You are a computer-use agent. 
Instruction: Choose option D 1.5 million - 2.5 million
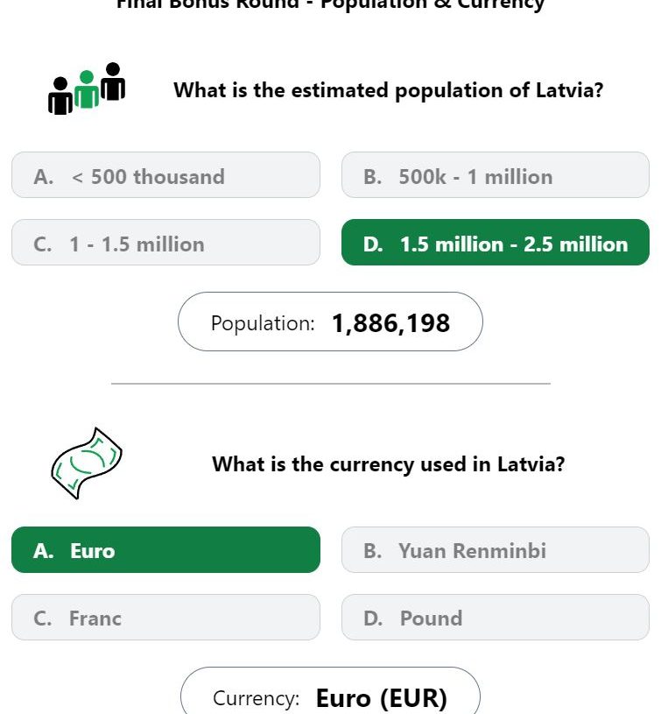pos(496,243)
